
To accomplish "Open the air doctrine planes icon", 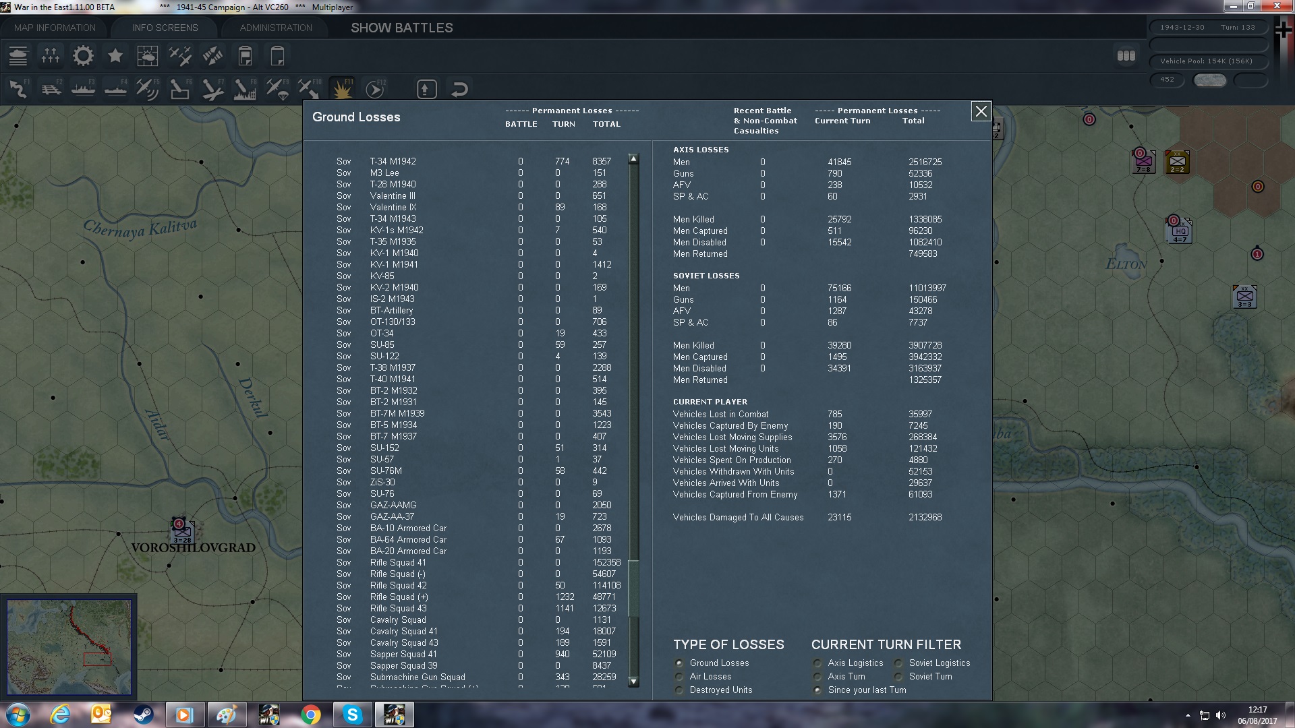I will 180,56.
